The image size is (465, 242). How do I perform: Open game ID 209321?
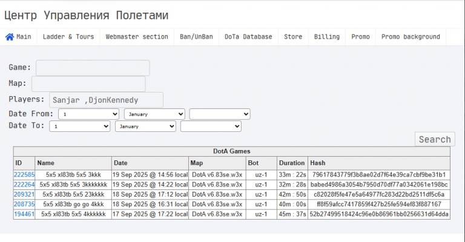[24, 194]
